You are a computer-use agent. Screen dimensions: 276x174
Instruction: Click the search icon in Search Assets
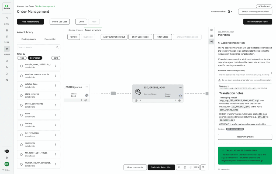point(57,47)
